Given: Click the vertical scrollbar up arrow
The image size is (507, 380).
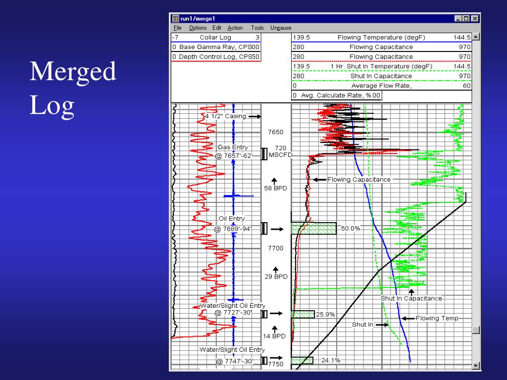Looking at the screenshot, I should coord(476,37).
